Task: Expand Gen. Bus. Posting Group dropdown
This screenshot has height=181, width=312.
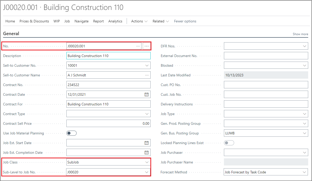Action: 304,133
